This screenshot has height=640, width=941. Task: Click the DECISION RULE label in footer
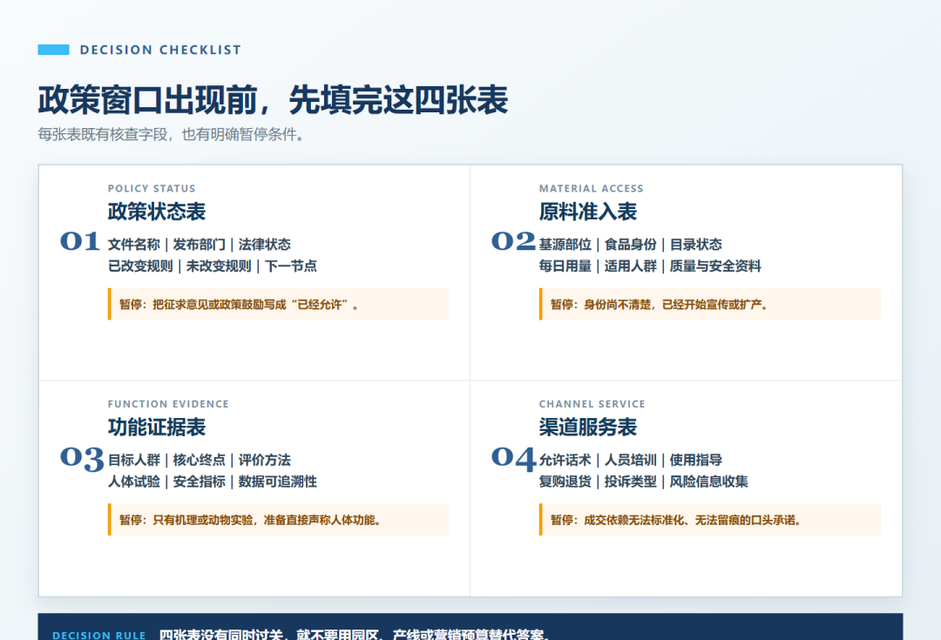tap(99, 635)
